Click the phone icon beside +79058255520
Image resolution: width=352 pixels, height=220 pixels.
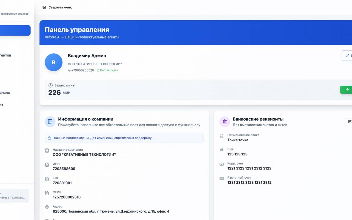click(69, 70)
